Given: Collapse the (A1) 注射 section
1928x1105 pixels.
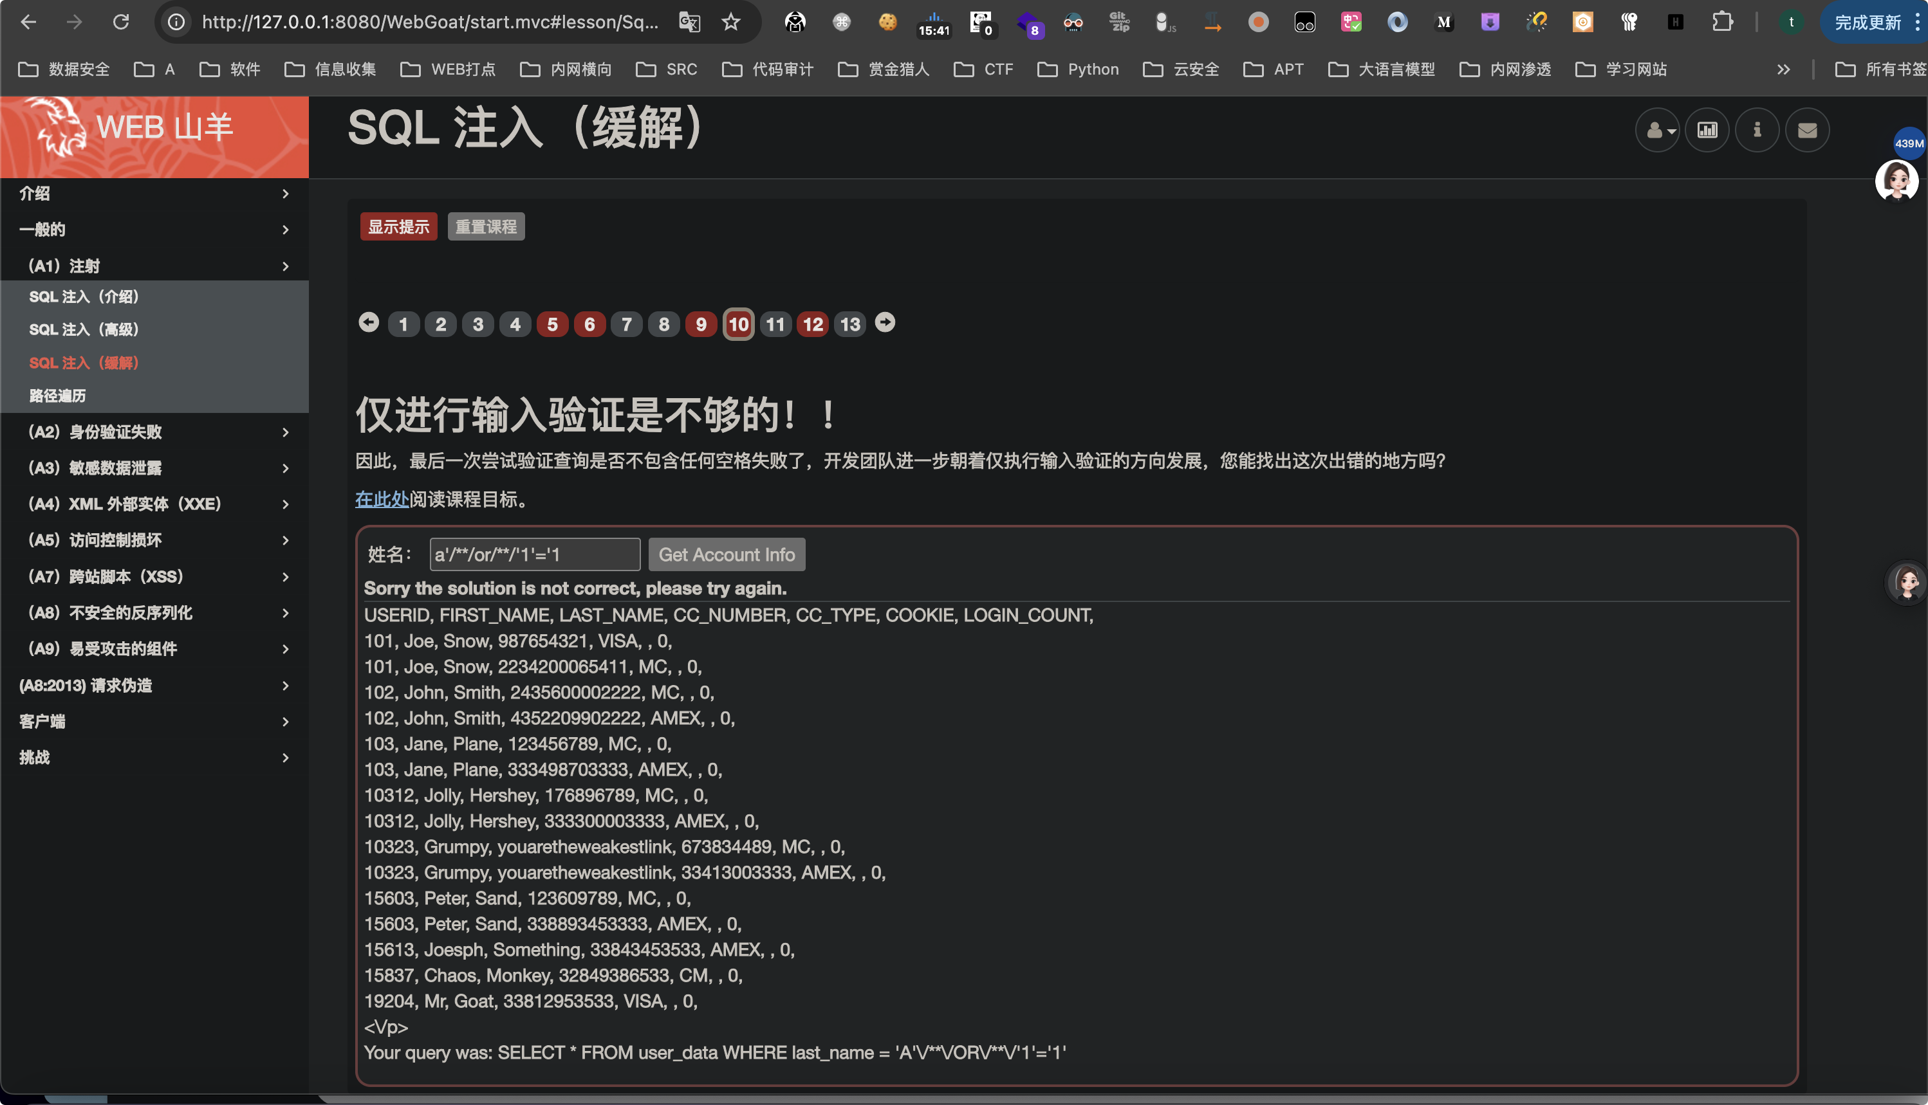Looking at the screenshot, I should 154,266.
